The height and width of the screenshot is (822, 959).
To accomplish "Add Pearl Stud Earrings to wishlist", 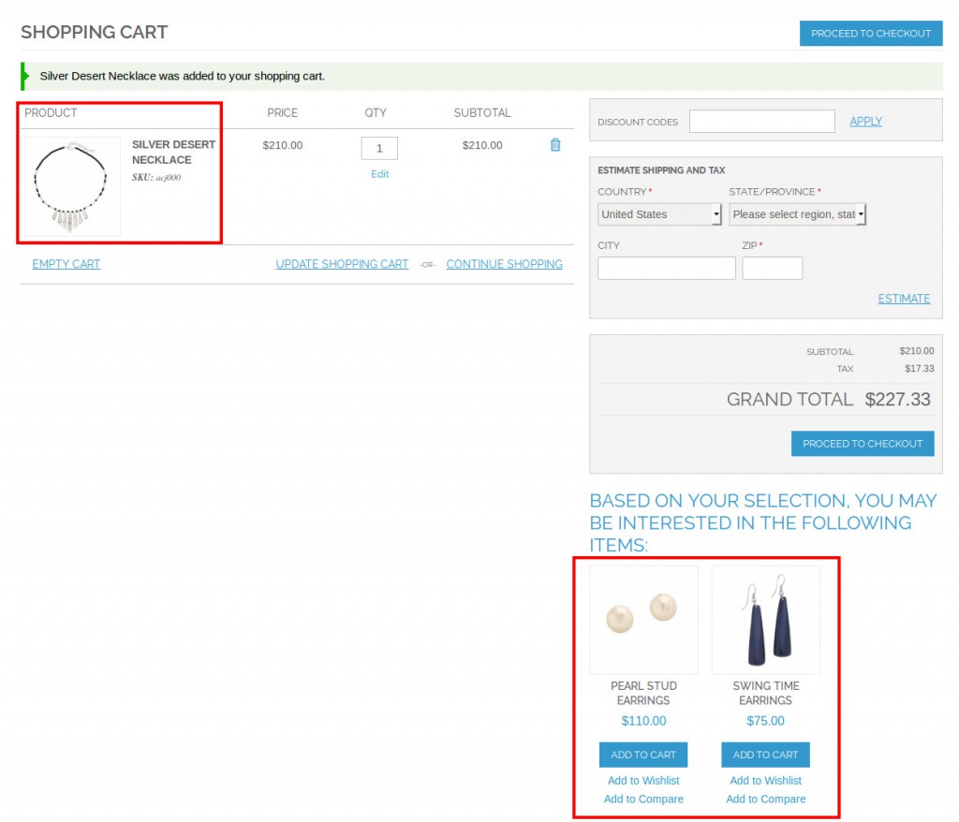I will click(643, 780).
